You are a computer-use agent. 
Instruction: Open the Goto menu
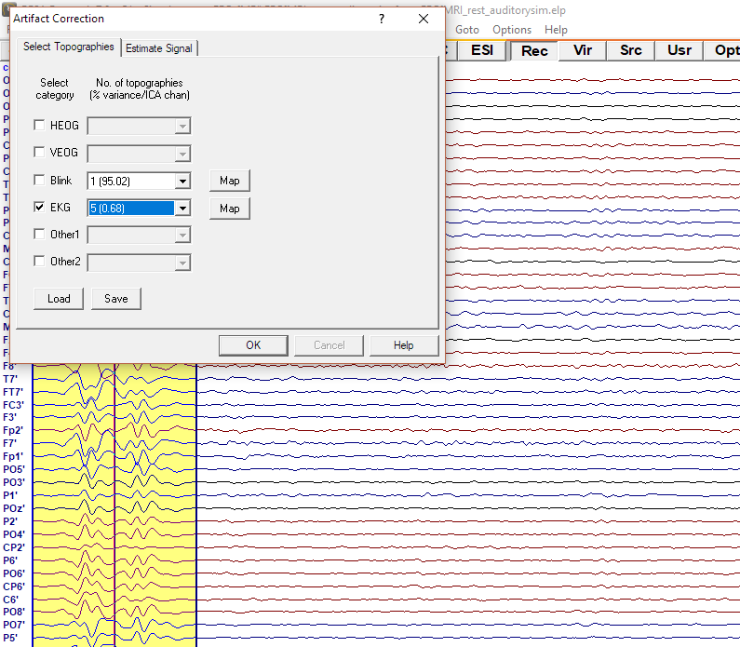(467, 30)
